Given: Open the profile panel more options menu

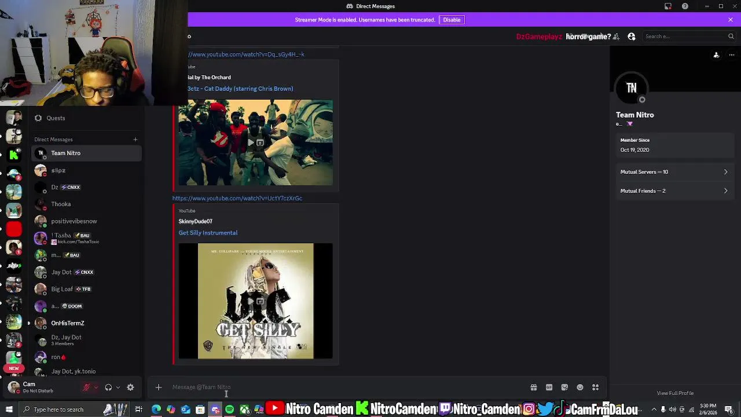Looking at the screenshot, I should 732,55.
